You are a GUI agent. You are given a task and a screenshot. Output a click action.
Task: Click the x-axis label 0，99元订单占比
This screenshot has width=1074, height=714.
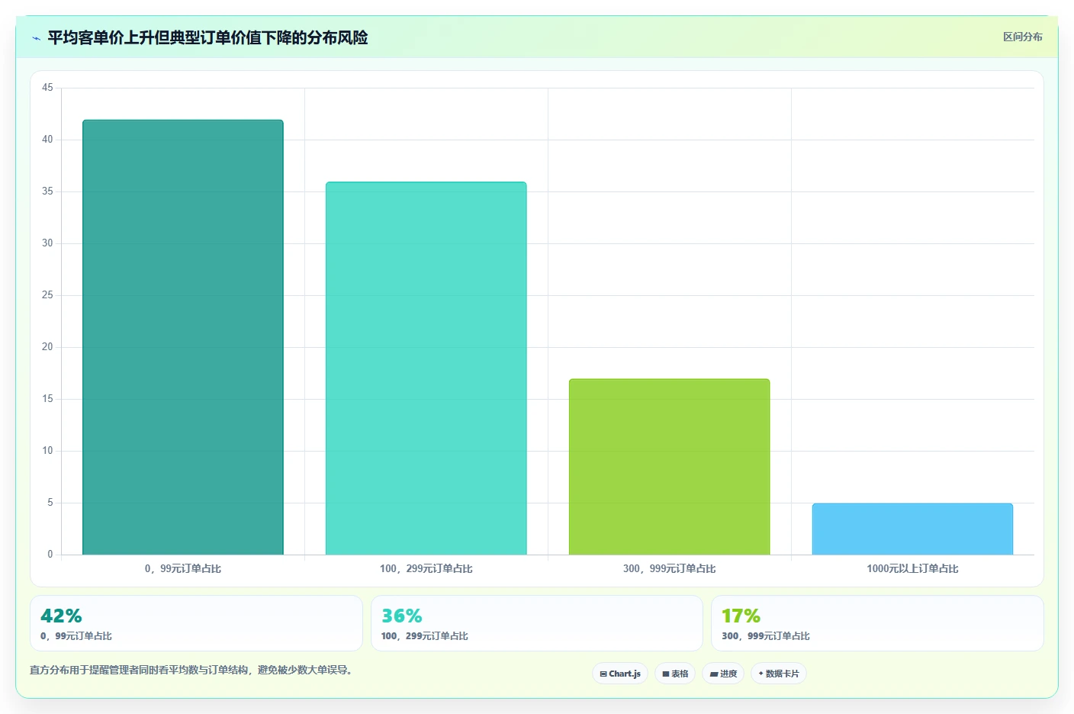[183, 568]
